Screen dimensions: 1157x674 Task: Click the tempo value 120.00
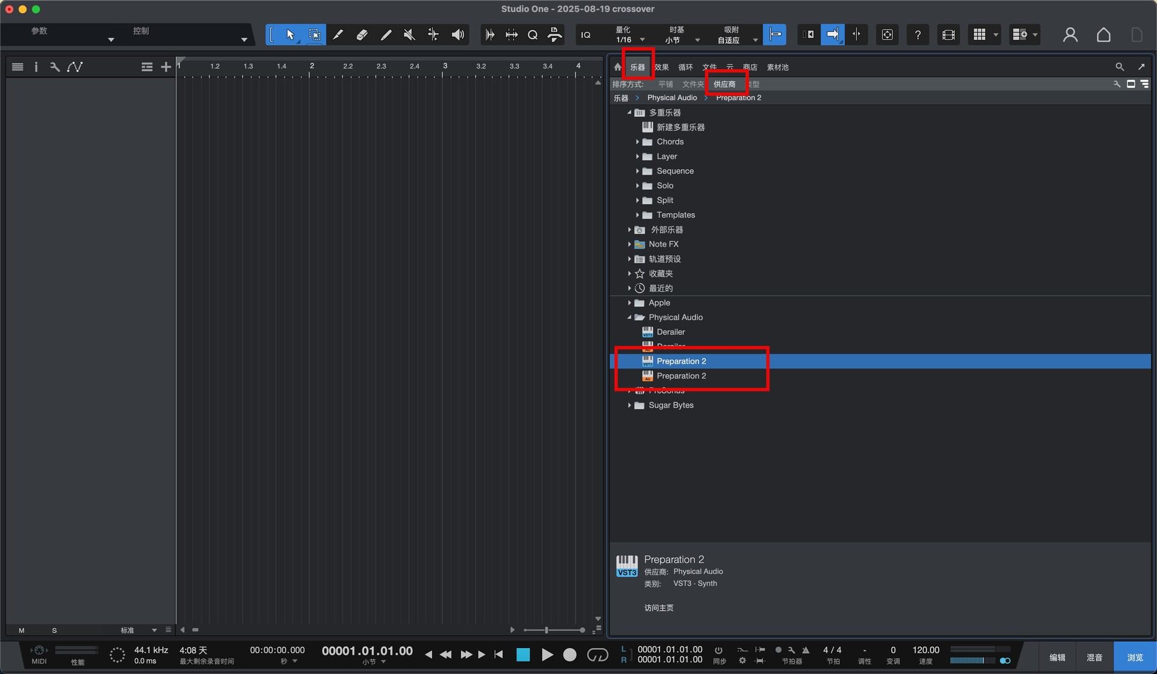(926, 650)
